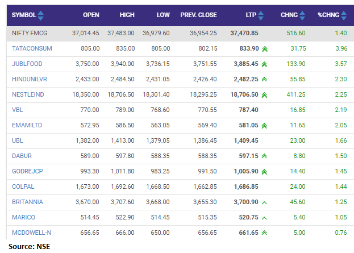Click the green arrow beside EMAMILTD LTP

point(264,126)
